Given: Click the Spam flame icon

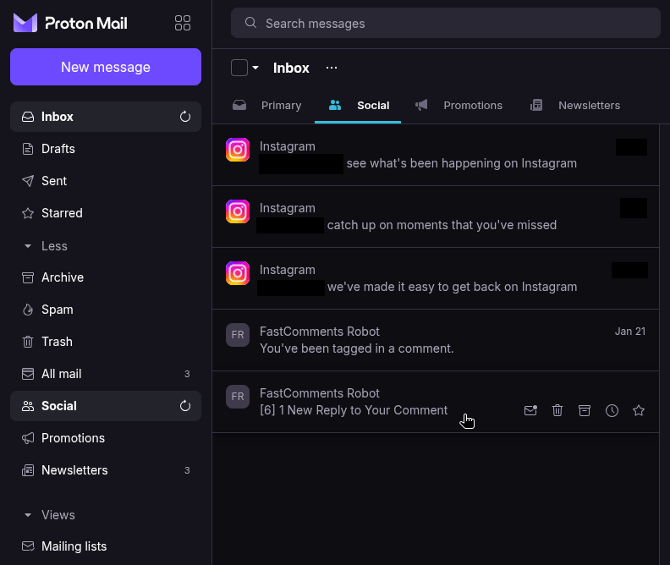Looking at the screenshot, I should (x=28, y=310).
